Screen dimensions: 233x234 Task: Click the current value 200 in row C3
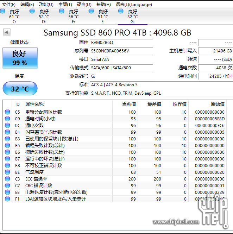pos(132,179)
